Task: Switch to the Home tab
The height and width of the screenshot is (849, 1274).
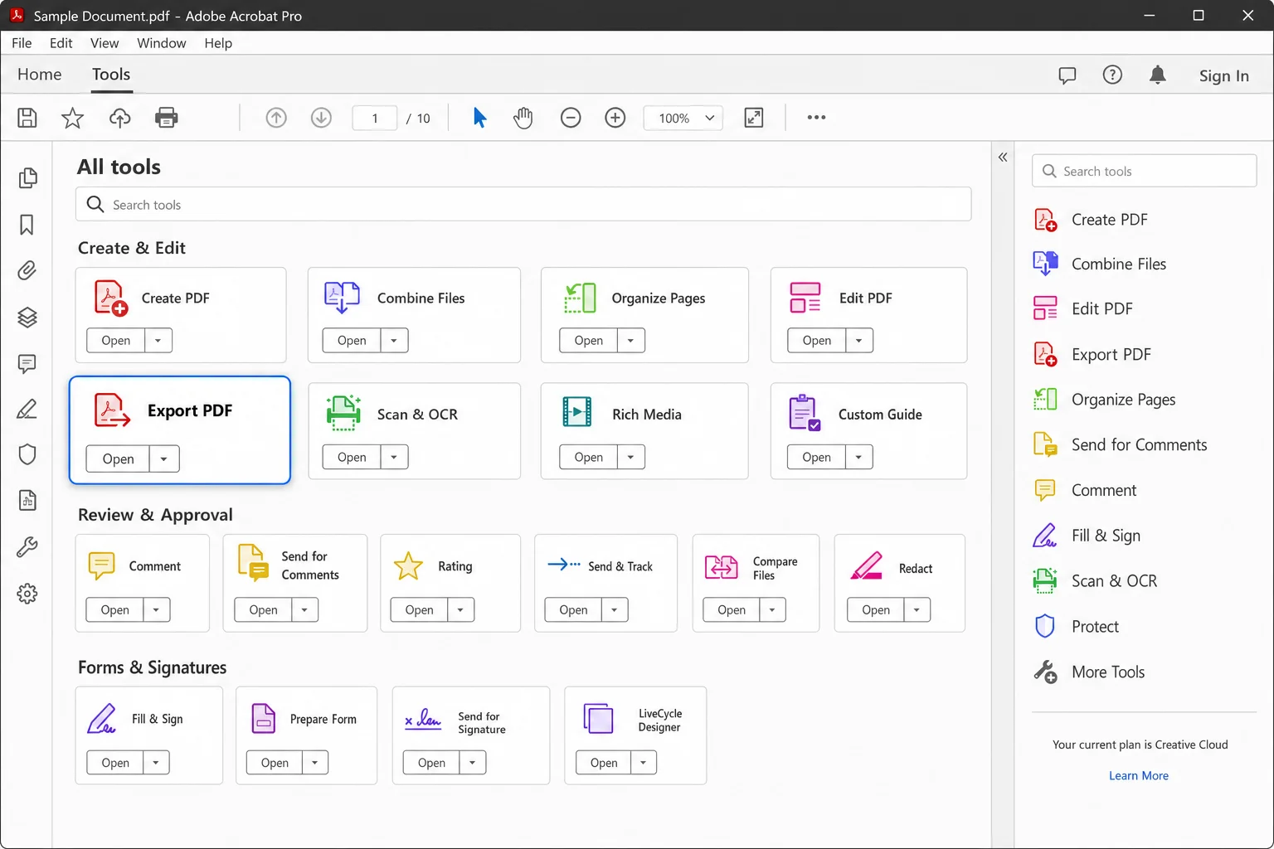Action: [40, 75]
